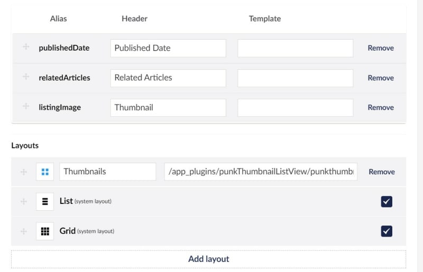Remove the listingImage column
The height and width of the screenshot is (272, 423).
(381, 108)
